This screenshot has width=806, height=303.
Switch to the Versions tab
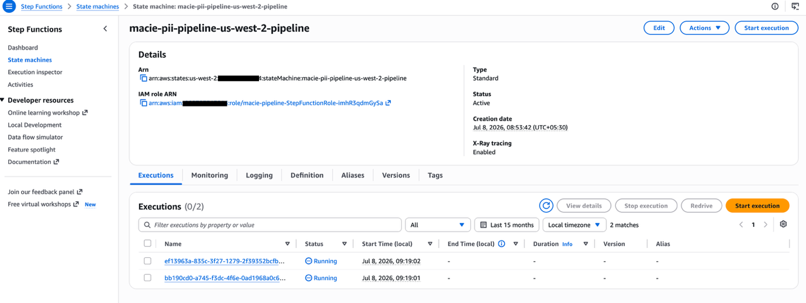click(396, 175)
